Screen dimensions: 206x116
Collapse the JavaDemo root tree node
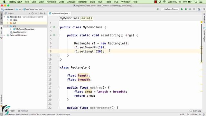(5, 17)
